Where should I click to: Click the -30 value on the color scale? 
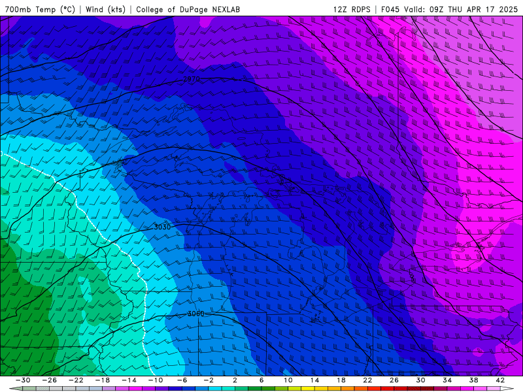23,380
